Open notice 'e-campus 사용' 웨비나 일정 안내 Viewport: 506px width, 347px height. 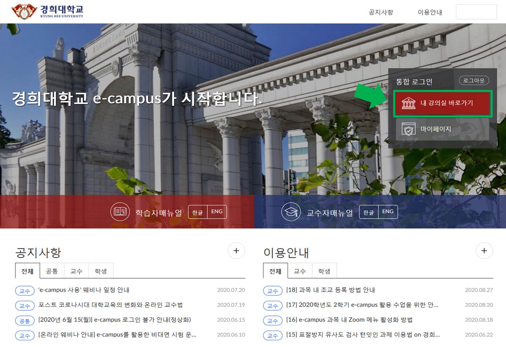[x=84, y=290]
